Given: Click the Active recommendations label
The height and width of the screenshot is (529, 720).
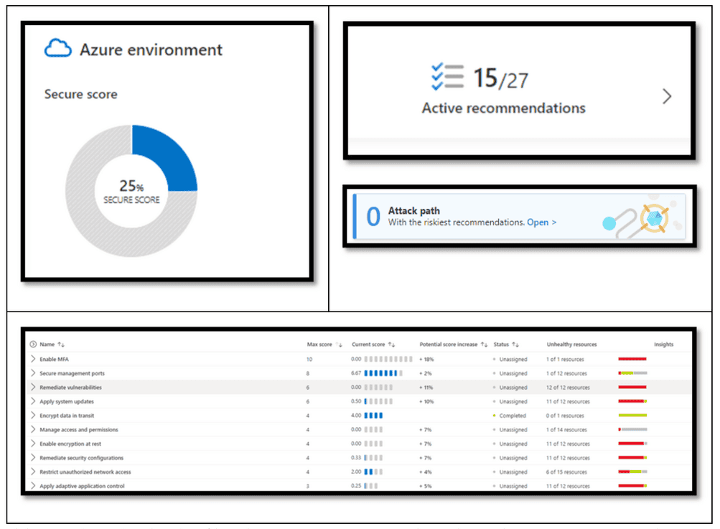Looking at the screenshot, I should coord(503,108).
